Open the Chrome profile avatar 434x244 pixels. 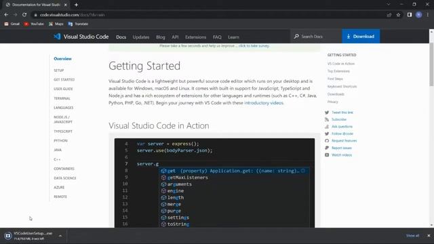point(419,15)
